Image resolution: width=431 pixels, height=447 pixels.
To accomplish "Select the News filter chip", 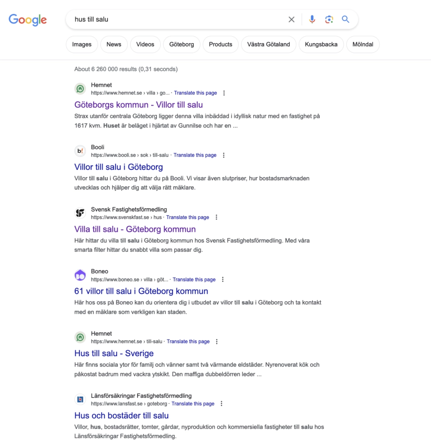I will (114, 45).
